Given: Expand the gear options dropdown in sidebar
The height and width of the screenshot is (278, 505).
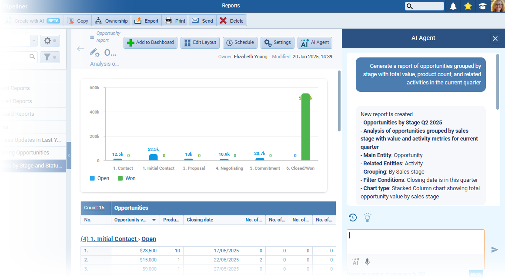Looking at the screenshot, I should 50,41.
